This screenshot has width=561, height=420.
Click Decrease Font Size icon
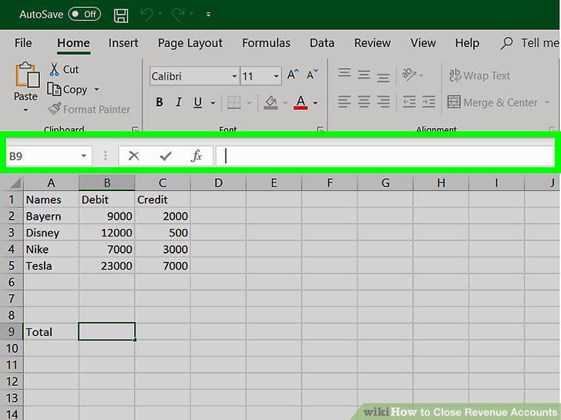(x=312, y=75)
